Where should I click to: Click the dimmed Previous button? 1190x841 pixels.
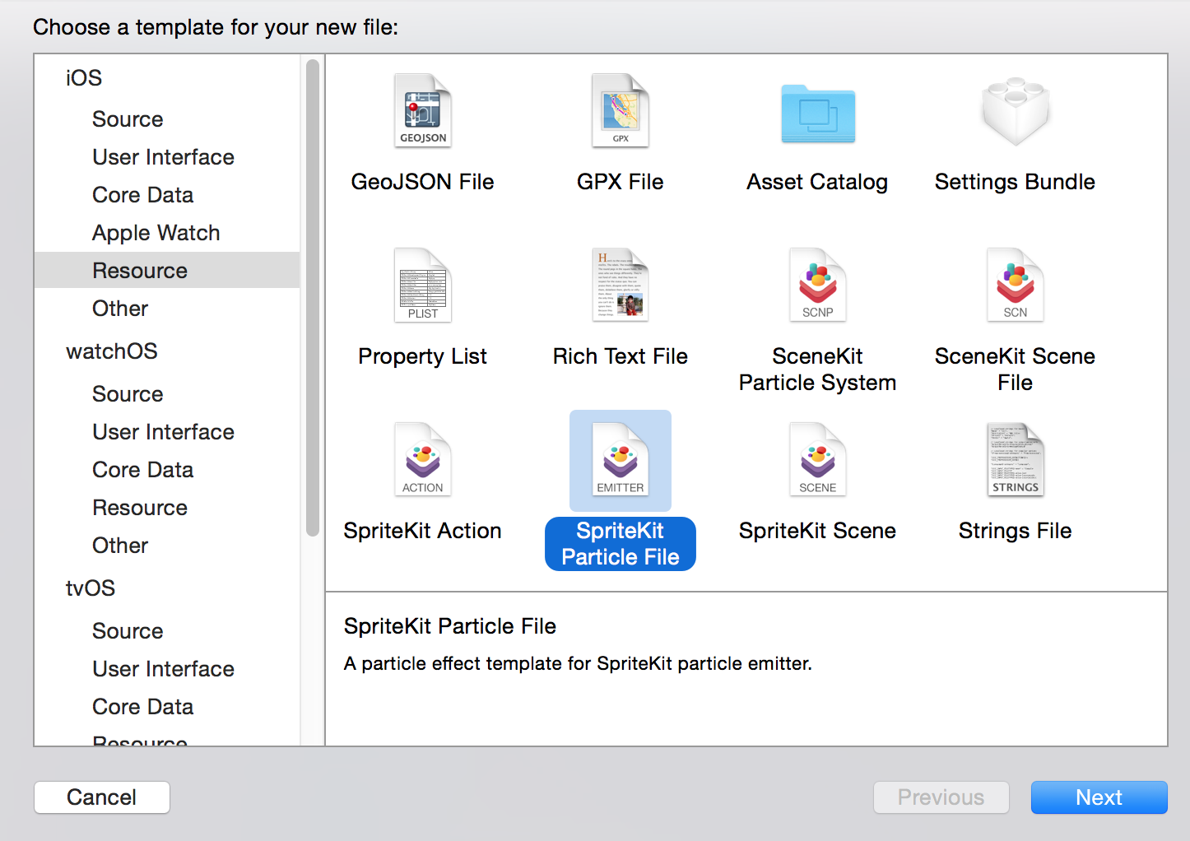tap(941, 797)
